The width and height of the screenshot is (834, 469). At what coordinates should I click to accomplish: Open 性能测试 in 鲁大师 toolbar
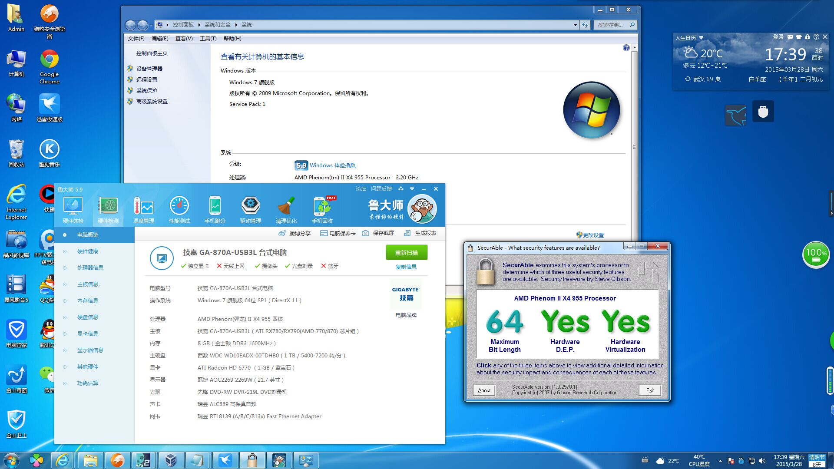[x=179, y=210]
